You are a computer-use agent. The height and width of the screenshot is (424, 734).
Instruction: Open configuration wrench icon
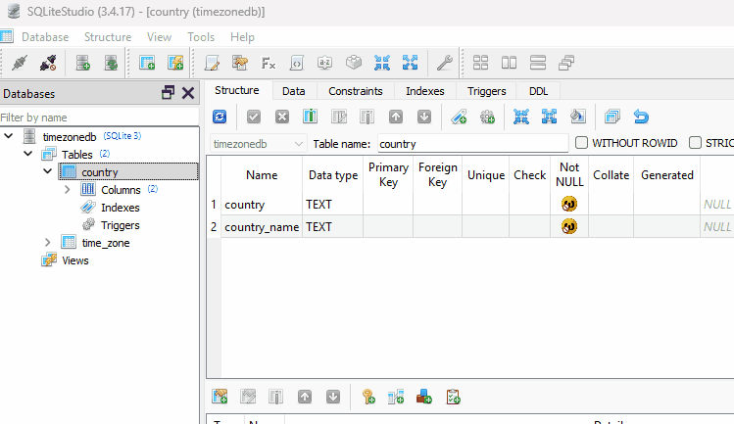pyautogui.click(x=444, y=63)
